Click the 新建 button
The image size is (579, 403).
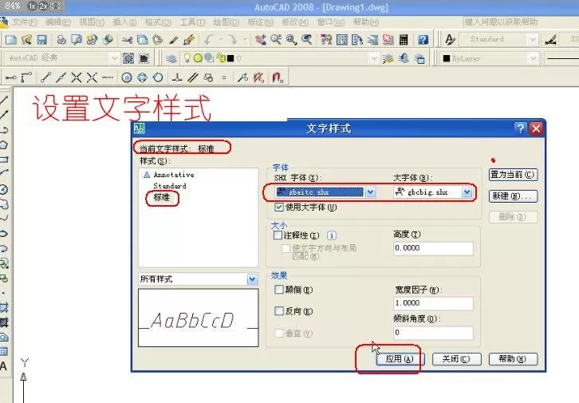(x=513, y=196)
